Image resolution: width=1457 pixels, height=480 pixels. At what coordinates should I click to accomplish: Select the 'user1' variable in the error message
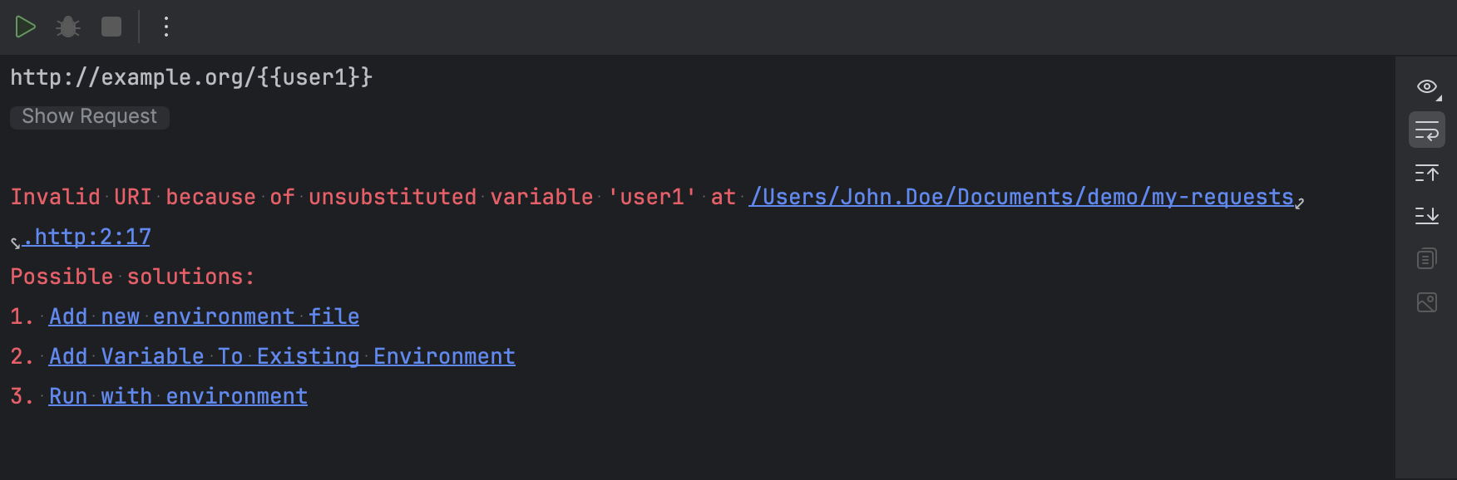pyautogui.click(x=650, y=197)
